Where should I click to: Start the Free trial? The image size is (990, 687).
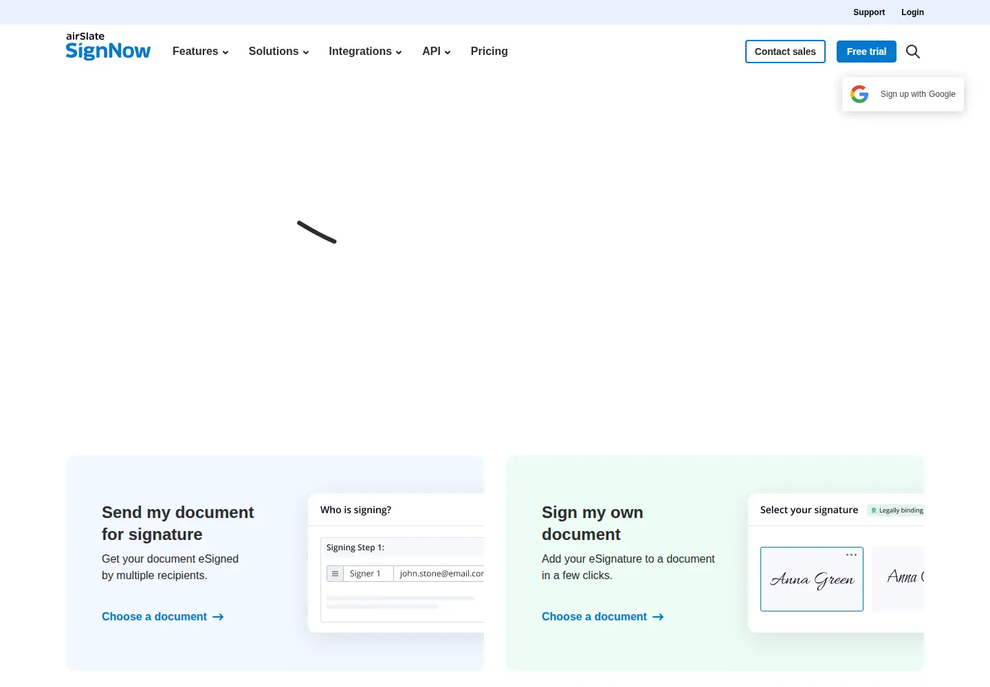tap(866, 52)
